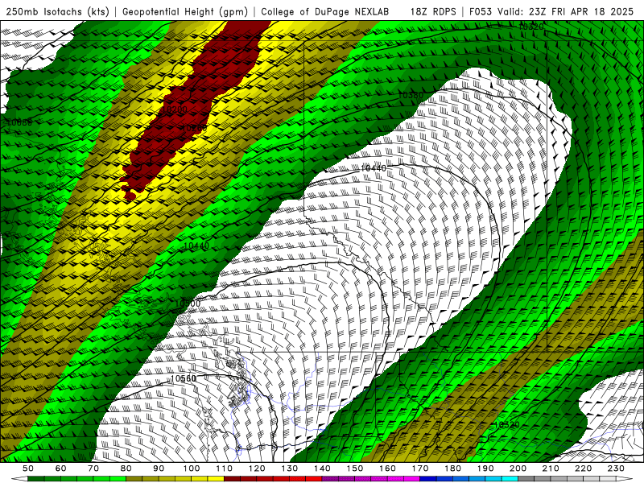This screenshot has width=644, height=483.
Task: Click the 160 knot legend label
Action: pyautogui.click(x=387, y=469)
